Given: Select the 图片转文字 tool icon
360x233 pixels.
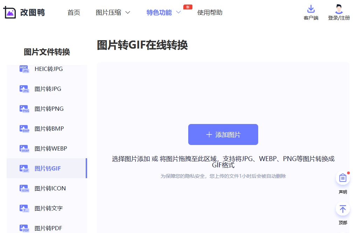Looking at the screenshot, I should pyautogui.click(x=23, y=208).
